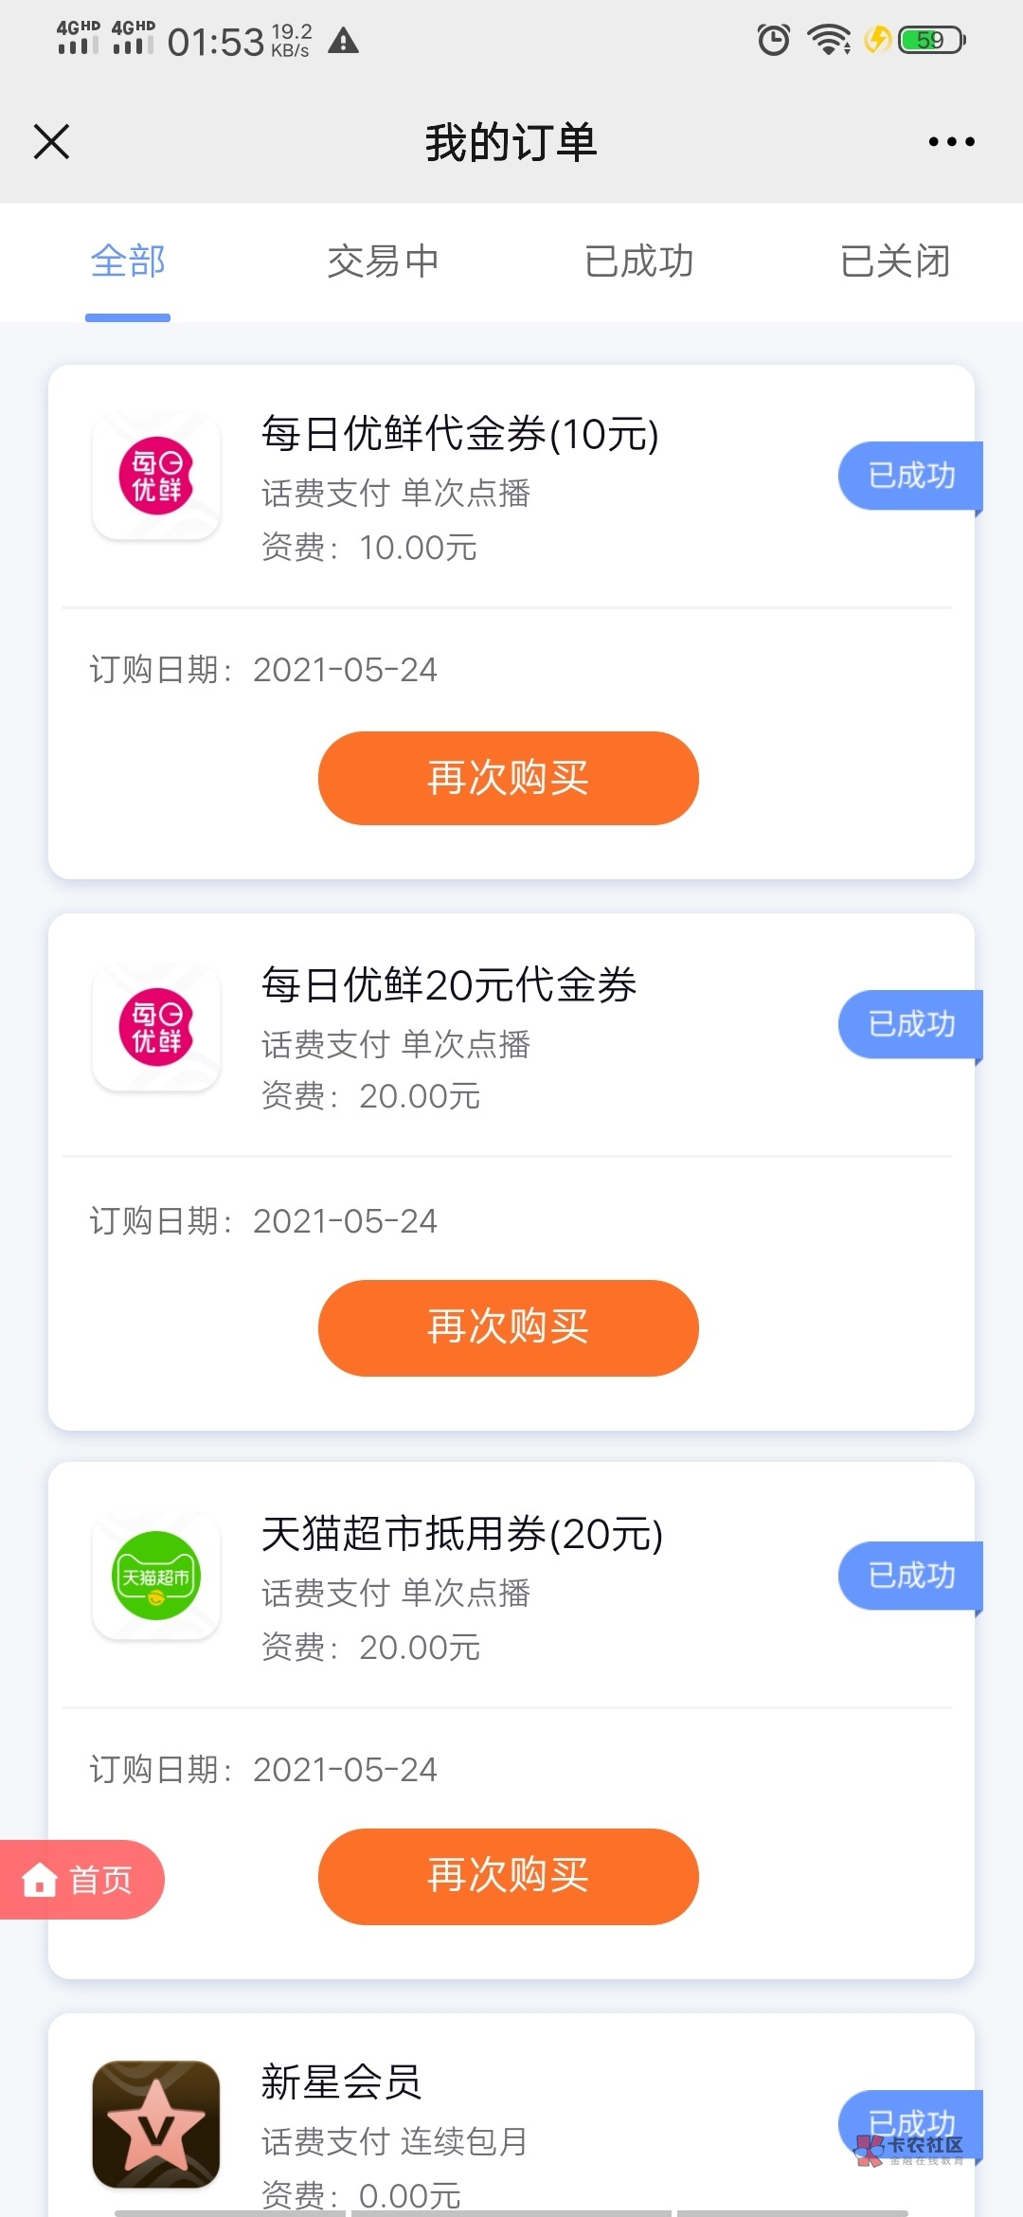Tap the 每日优鲜 10元 voucher app icon
The image size is (1023, 2217).
156,477
